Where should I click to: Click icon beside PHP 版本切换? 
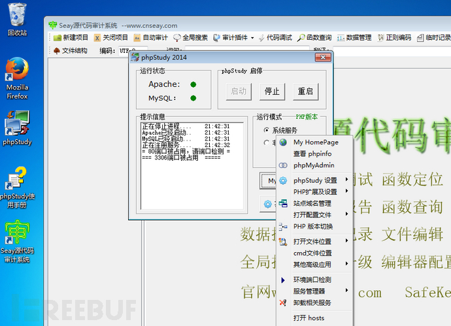click(283, 227)
